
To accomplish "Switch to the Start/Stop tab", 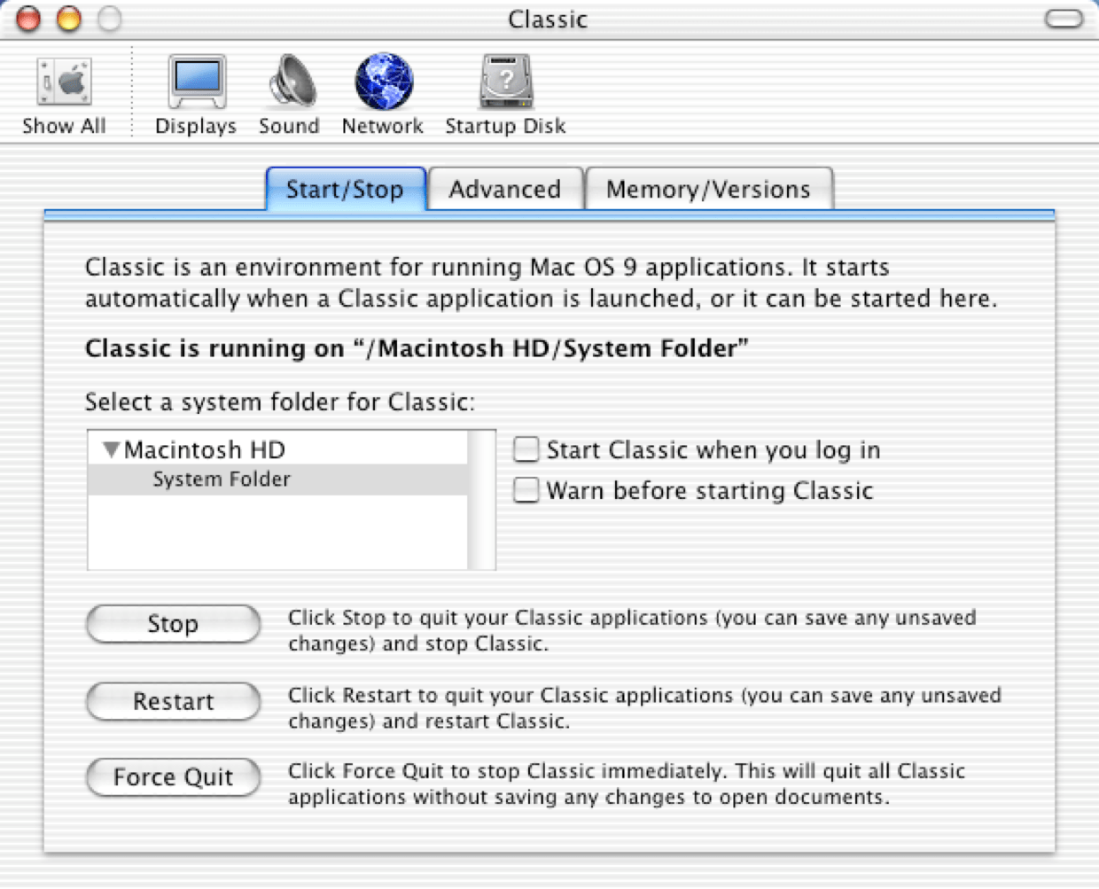I will pyautogui.click(x=346, y=189).
